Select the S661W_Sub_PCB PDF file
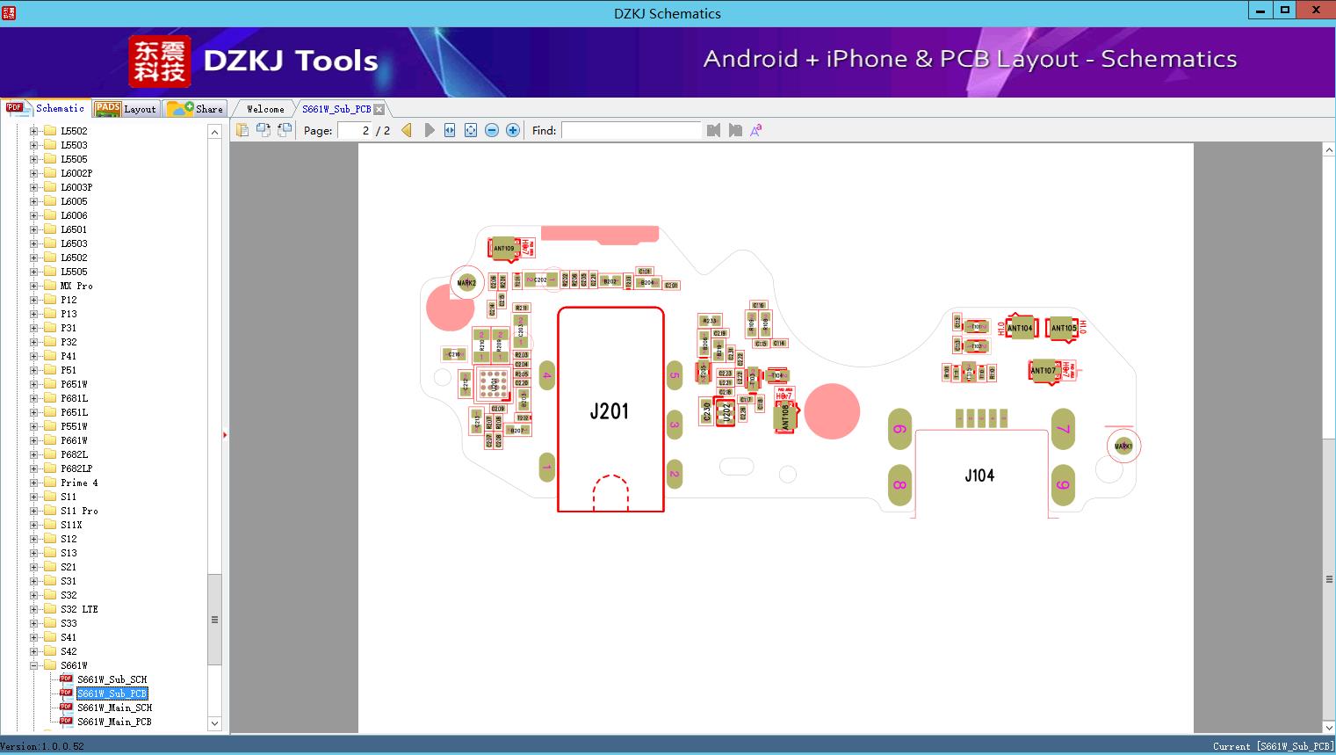Image resolution: width=1336 pixels, height=755 pixels. point(112,693)
